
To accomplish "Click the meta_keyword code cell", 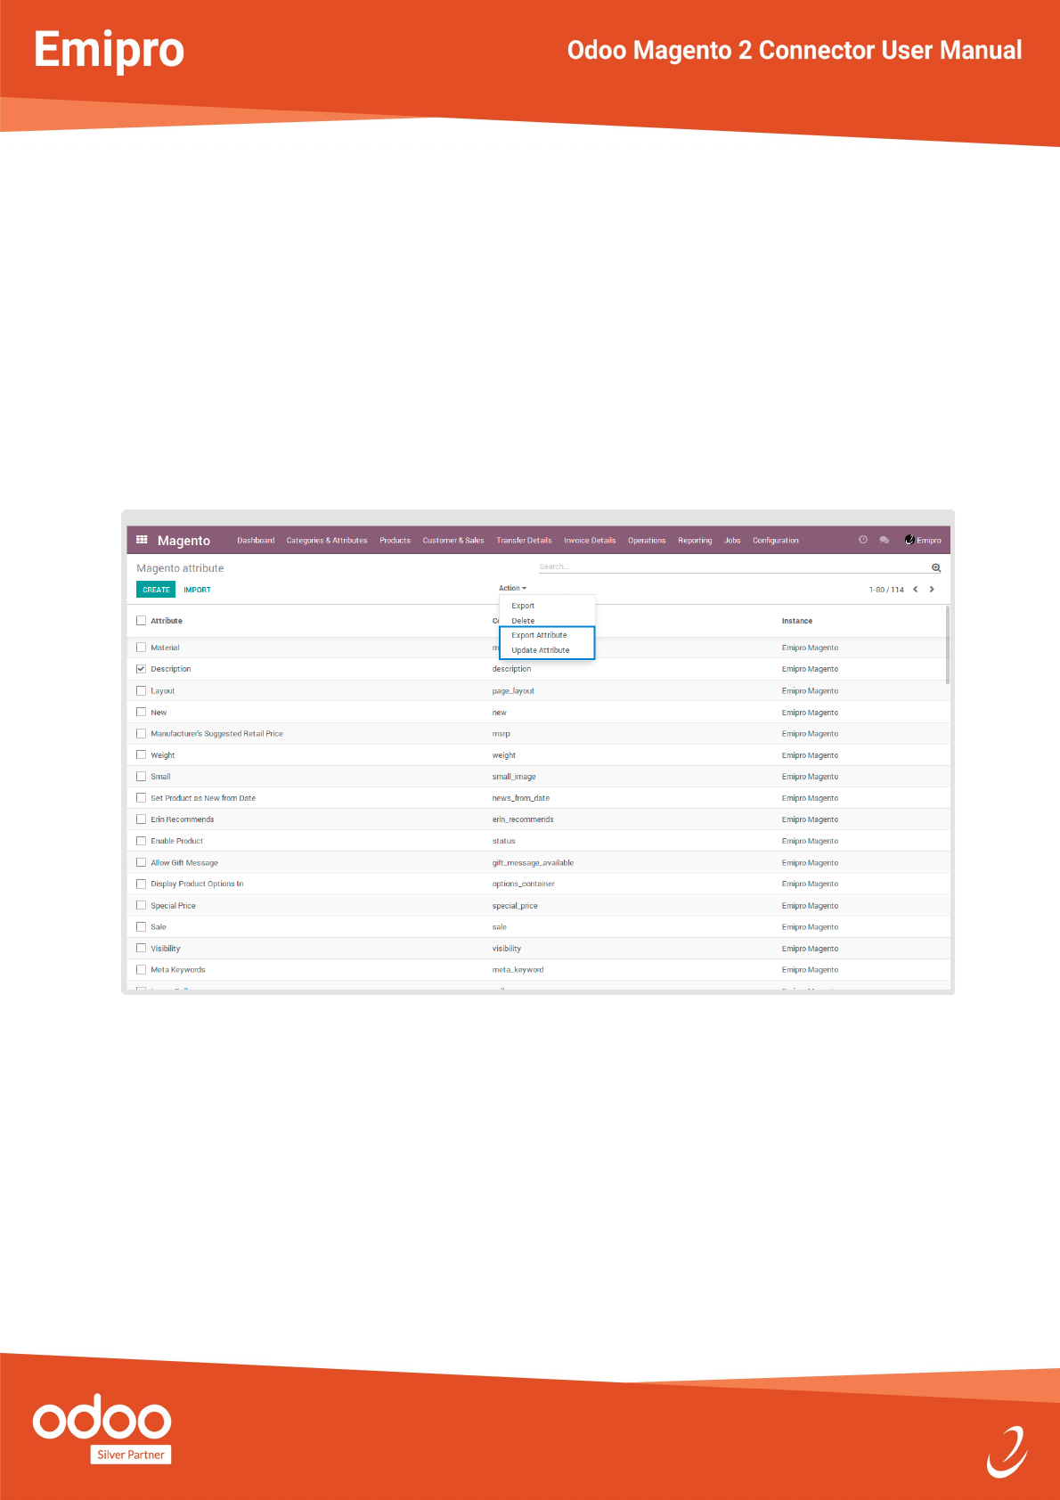I will click(x=518, y=970).
